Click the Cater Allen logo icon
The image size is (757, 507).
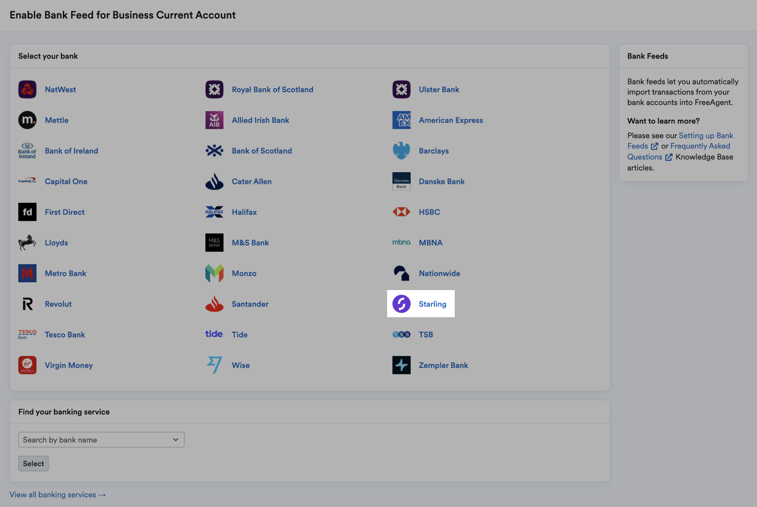tap(214, 181)
